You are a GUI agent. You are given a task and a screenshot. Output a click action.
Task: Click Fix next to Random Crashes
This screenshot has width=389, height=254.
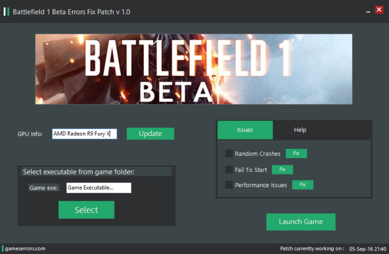(296, 154)
